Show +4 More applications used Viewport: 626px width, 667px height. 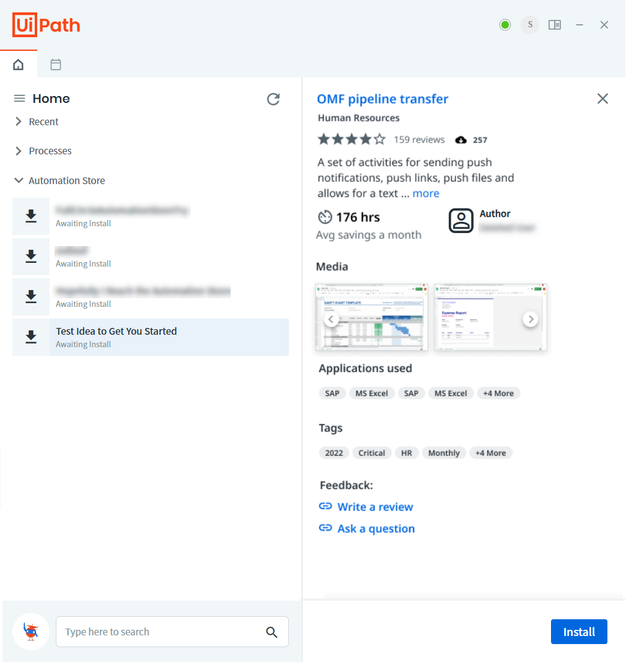click(498, 394)
